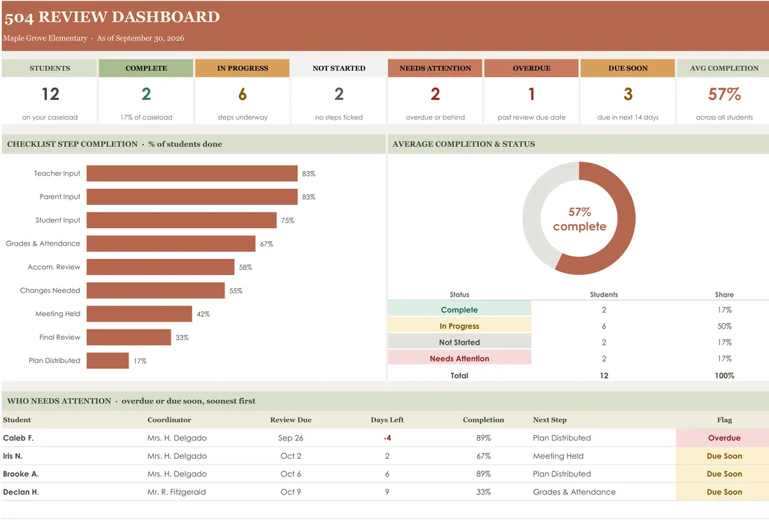Viewport: 769px width, 521px height.
Task: Click the "504 REVIEW DASHBOARD" title
Action: [x=112, y=17]
